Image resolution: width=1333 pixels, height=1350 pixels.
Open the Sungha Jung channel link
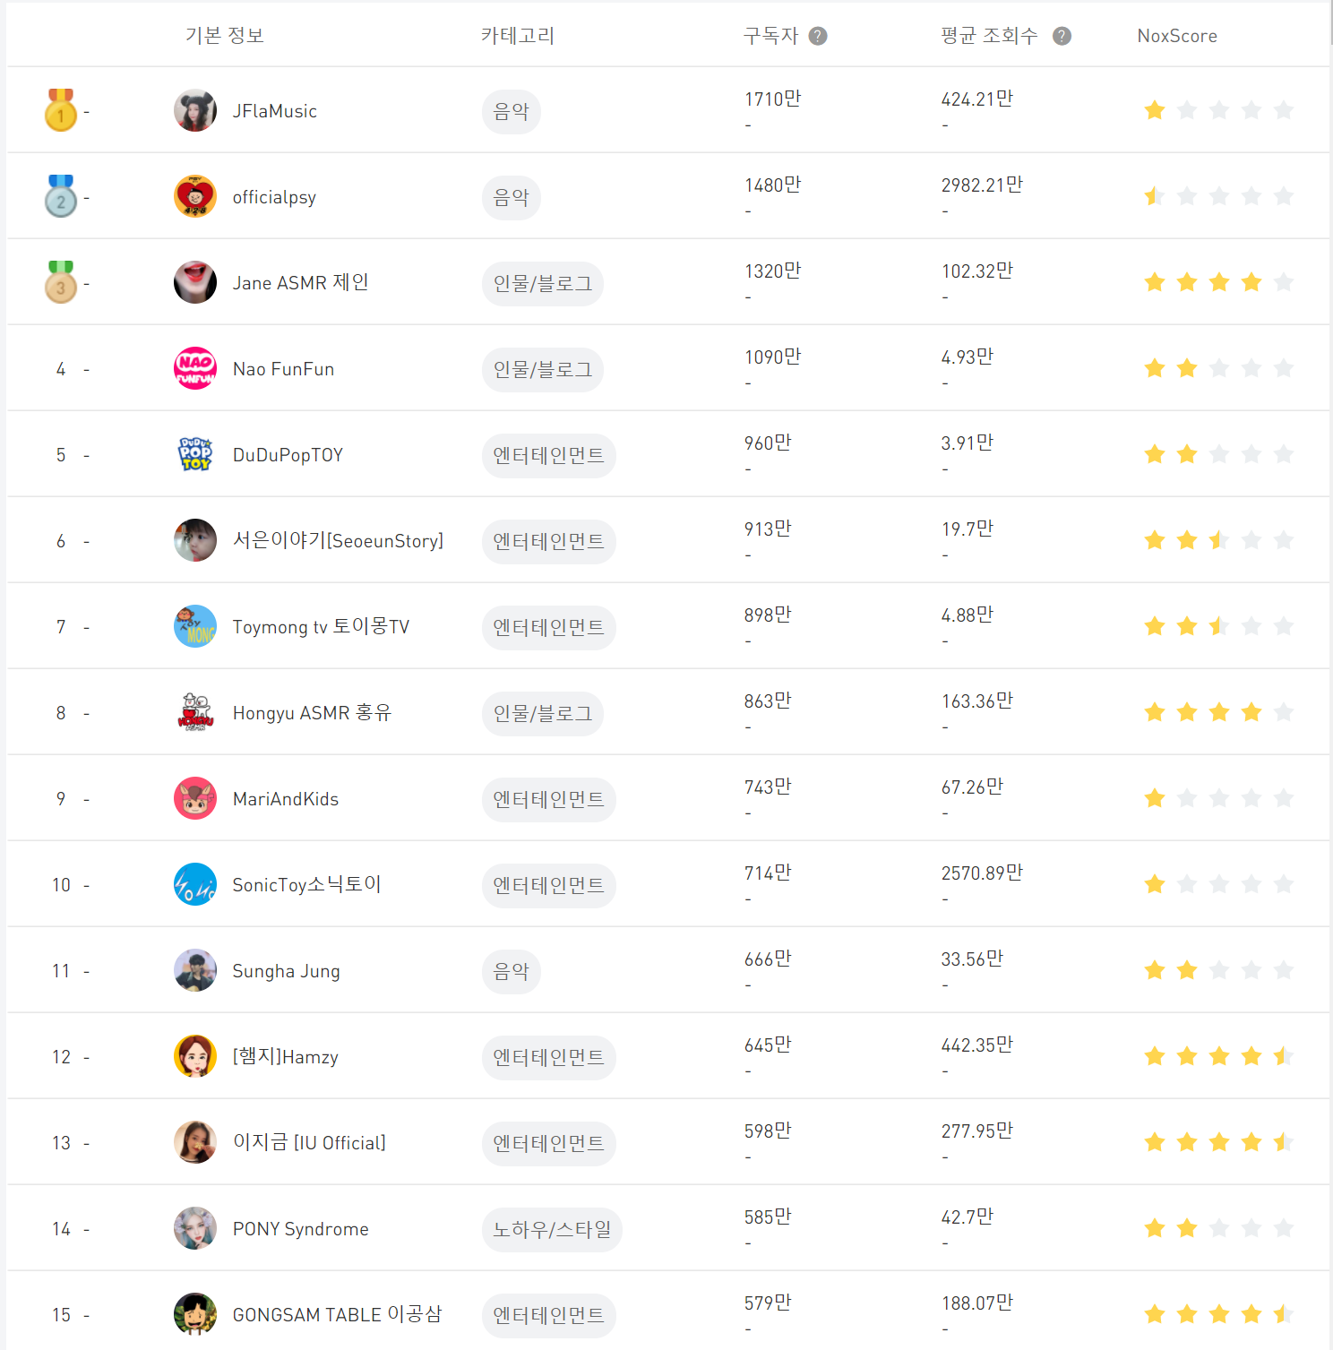pos(286,971)
